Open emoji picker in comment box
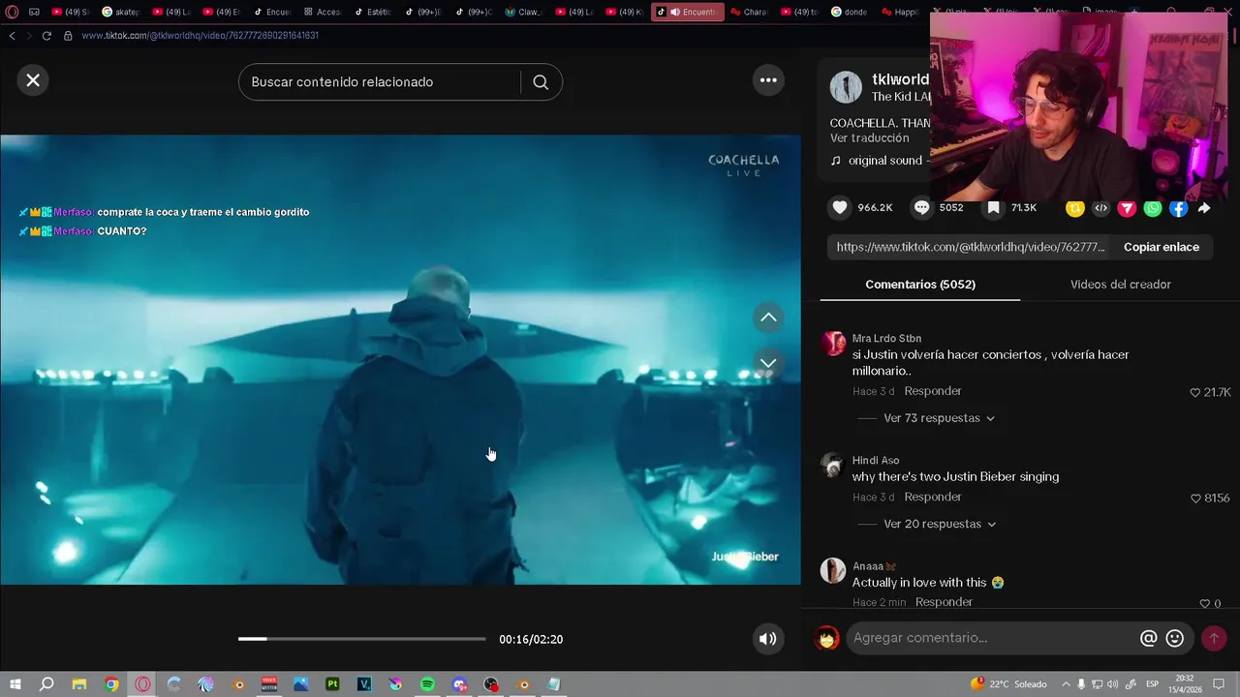This screenshot has width=1240, height=697. pos(1175,638)
